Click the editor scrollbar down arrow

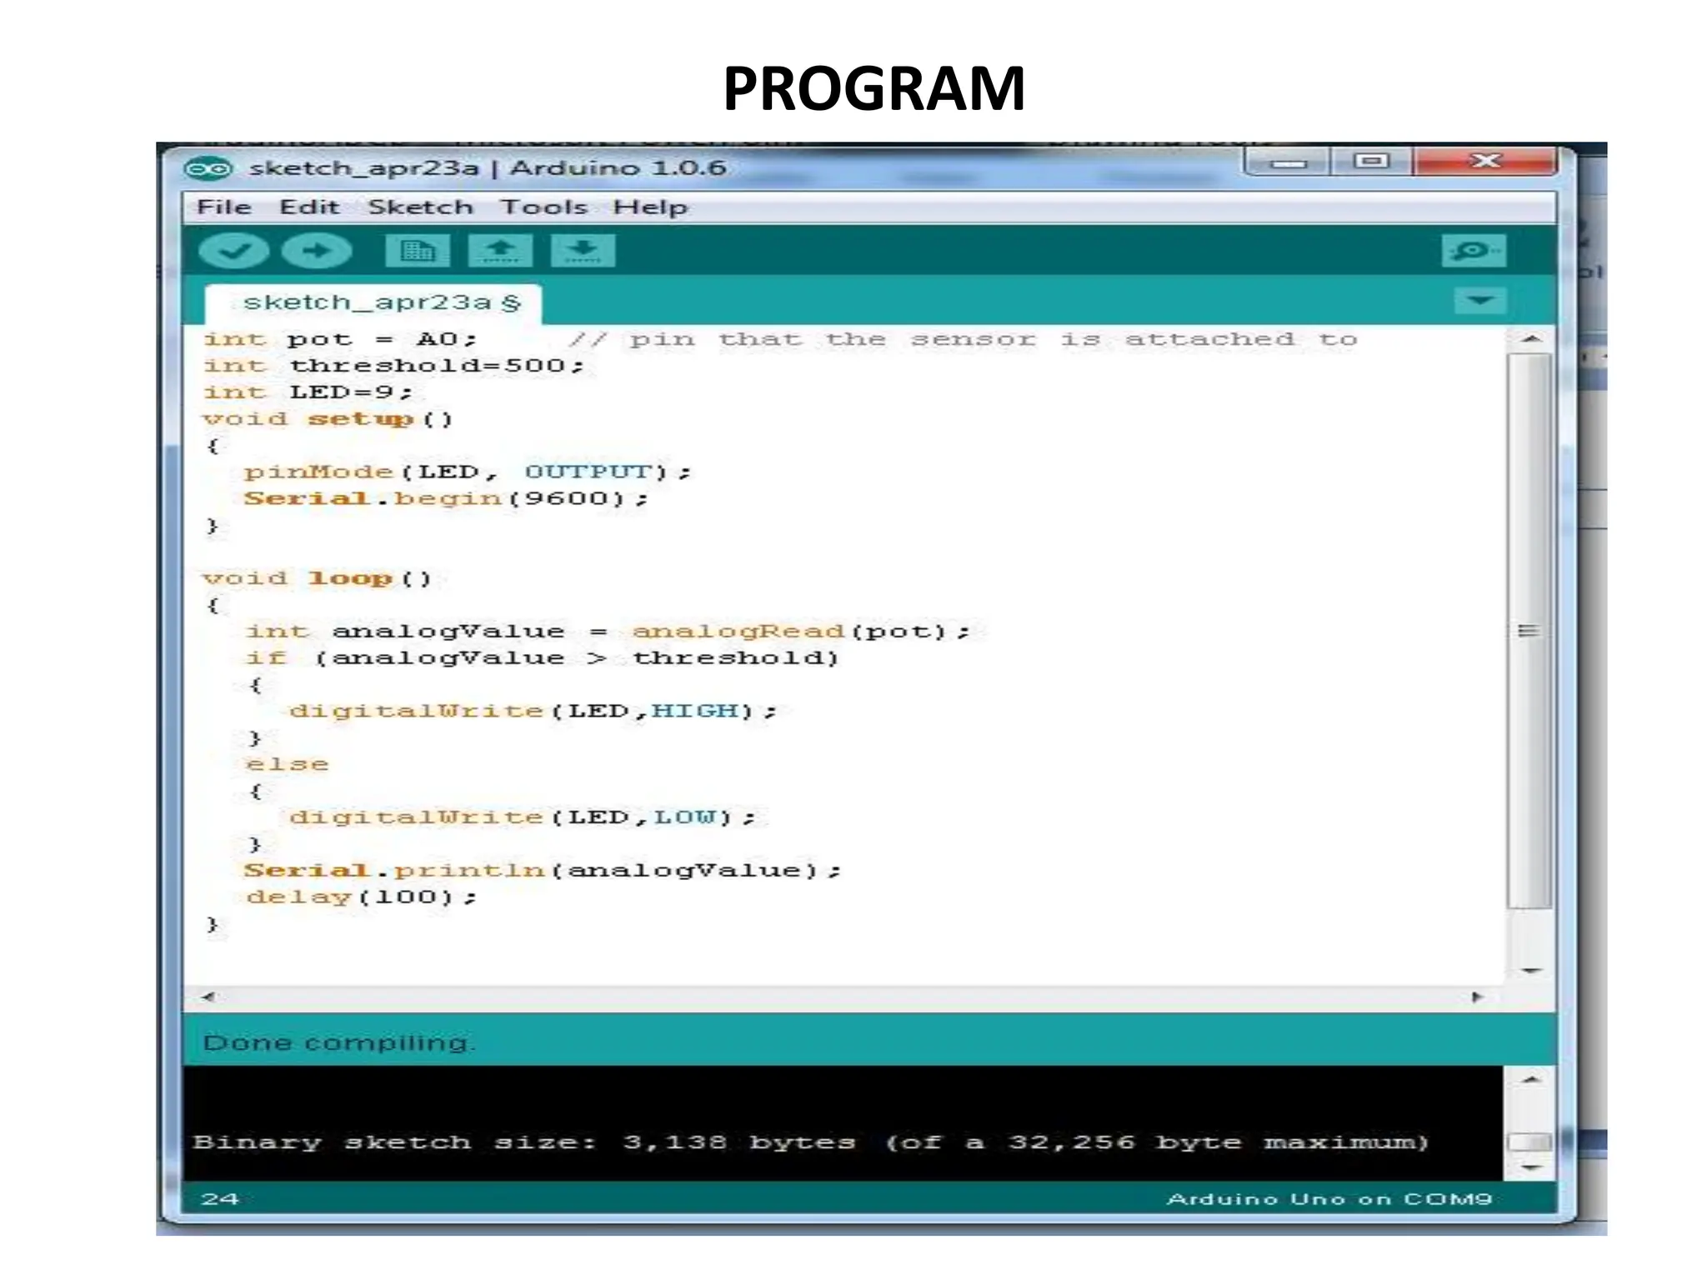[1530, 971]
